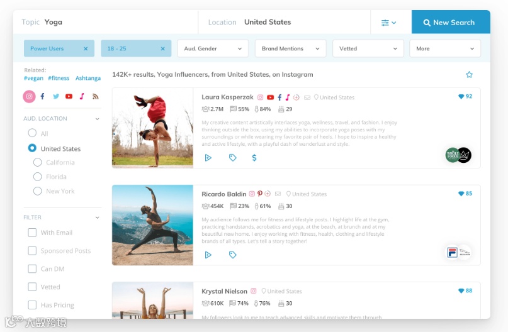Viewport: 508px width, 332px height.
Task: Check the Has Pricing filter
Action: click(32, 305)
